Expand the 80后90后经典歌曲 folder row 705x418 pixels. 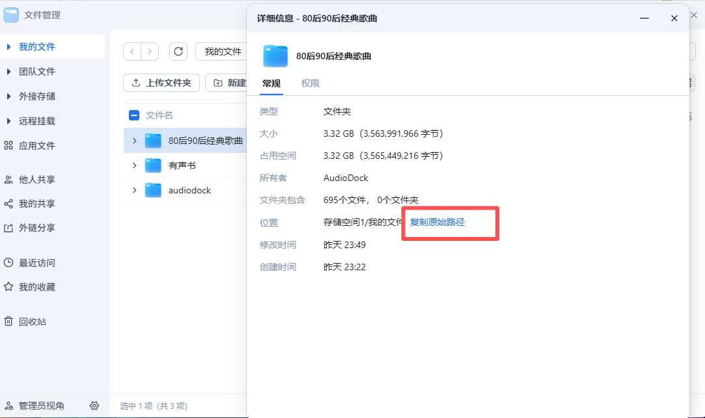point(135,141)
